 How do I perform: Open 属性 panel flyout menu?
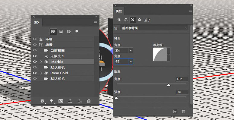(190, 11)
